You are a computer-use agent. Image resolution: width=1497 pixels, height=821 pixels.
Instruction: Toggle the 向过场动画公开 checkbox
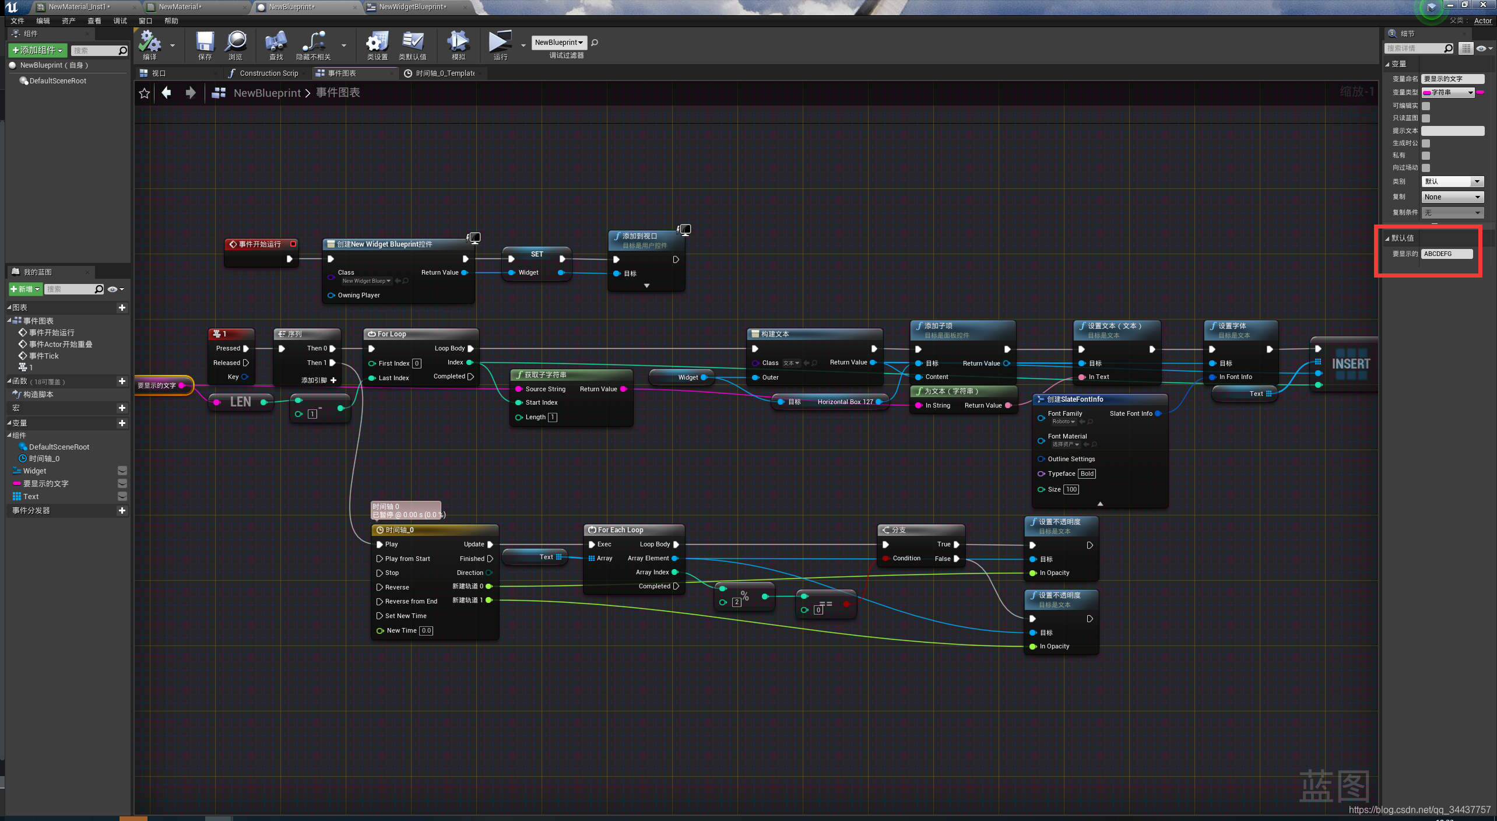pyautogui.click(x=1426, y=168)
